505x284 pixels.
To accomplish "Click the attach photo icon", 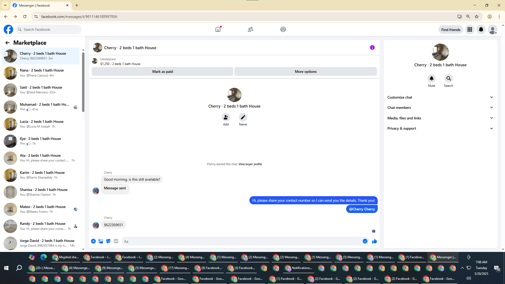I will tap(101, 241).
